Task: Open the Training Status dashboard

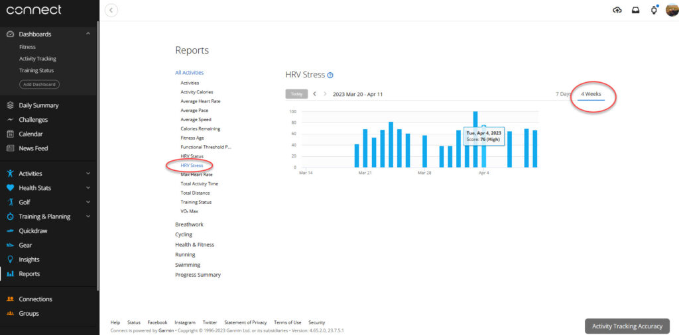Action: (x=36, y=70)
